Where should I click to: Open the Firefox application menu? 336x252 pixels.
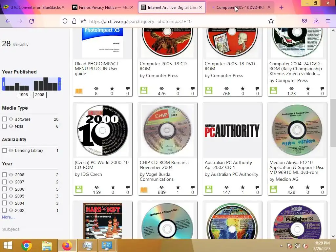328,21
